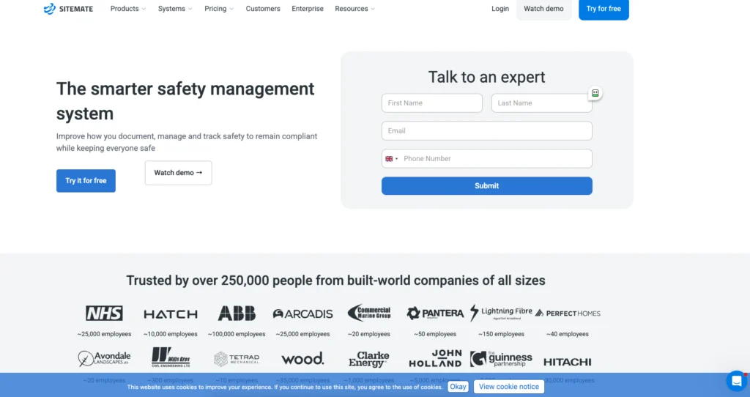
Task: Expand the Products dropdown menu
Action: click(x=128, y=9)
